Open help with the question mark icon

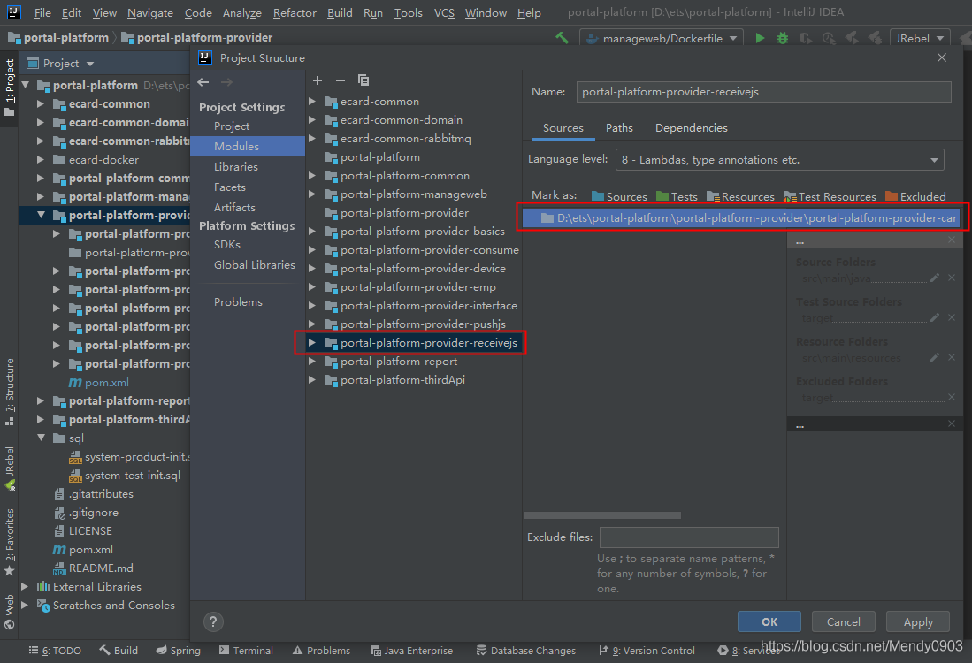coord(213,621)
